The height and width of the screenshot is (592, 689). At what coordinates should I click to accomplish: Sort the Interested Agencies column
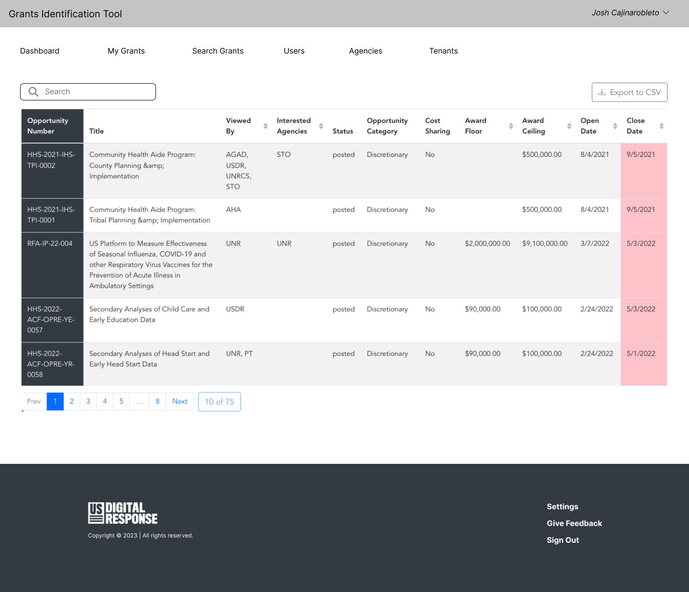(321, 126)
